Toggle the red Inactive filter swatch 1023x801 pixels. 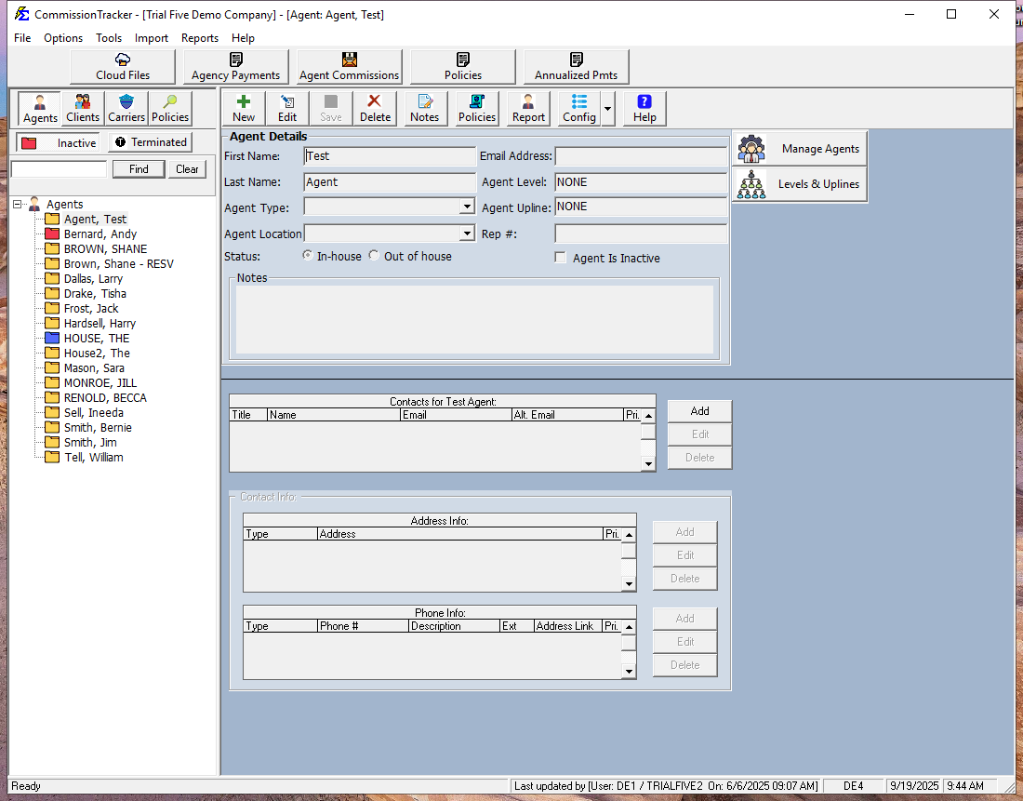[x=29, y=143]
